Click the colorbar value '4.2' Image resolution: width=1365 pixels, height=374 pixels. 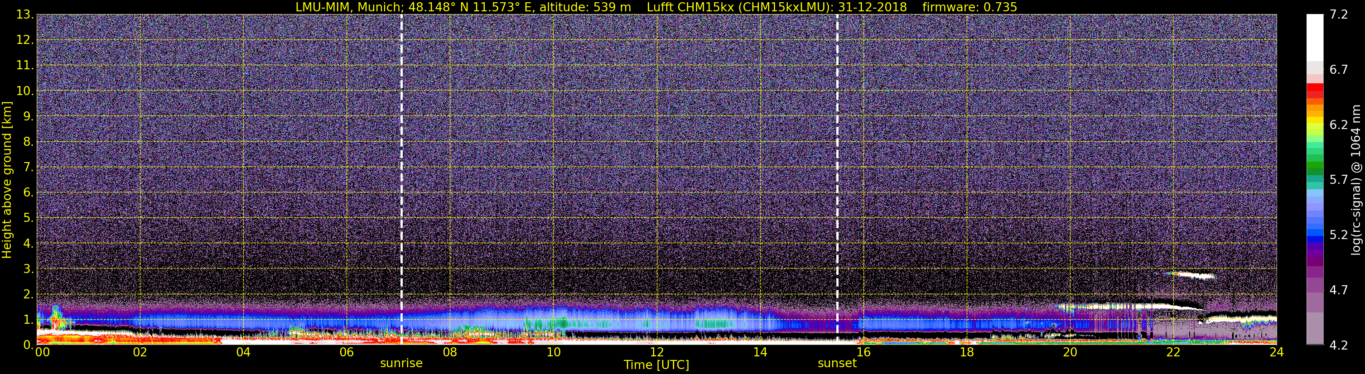coord(1339,345)
